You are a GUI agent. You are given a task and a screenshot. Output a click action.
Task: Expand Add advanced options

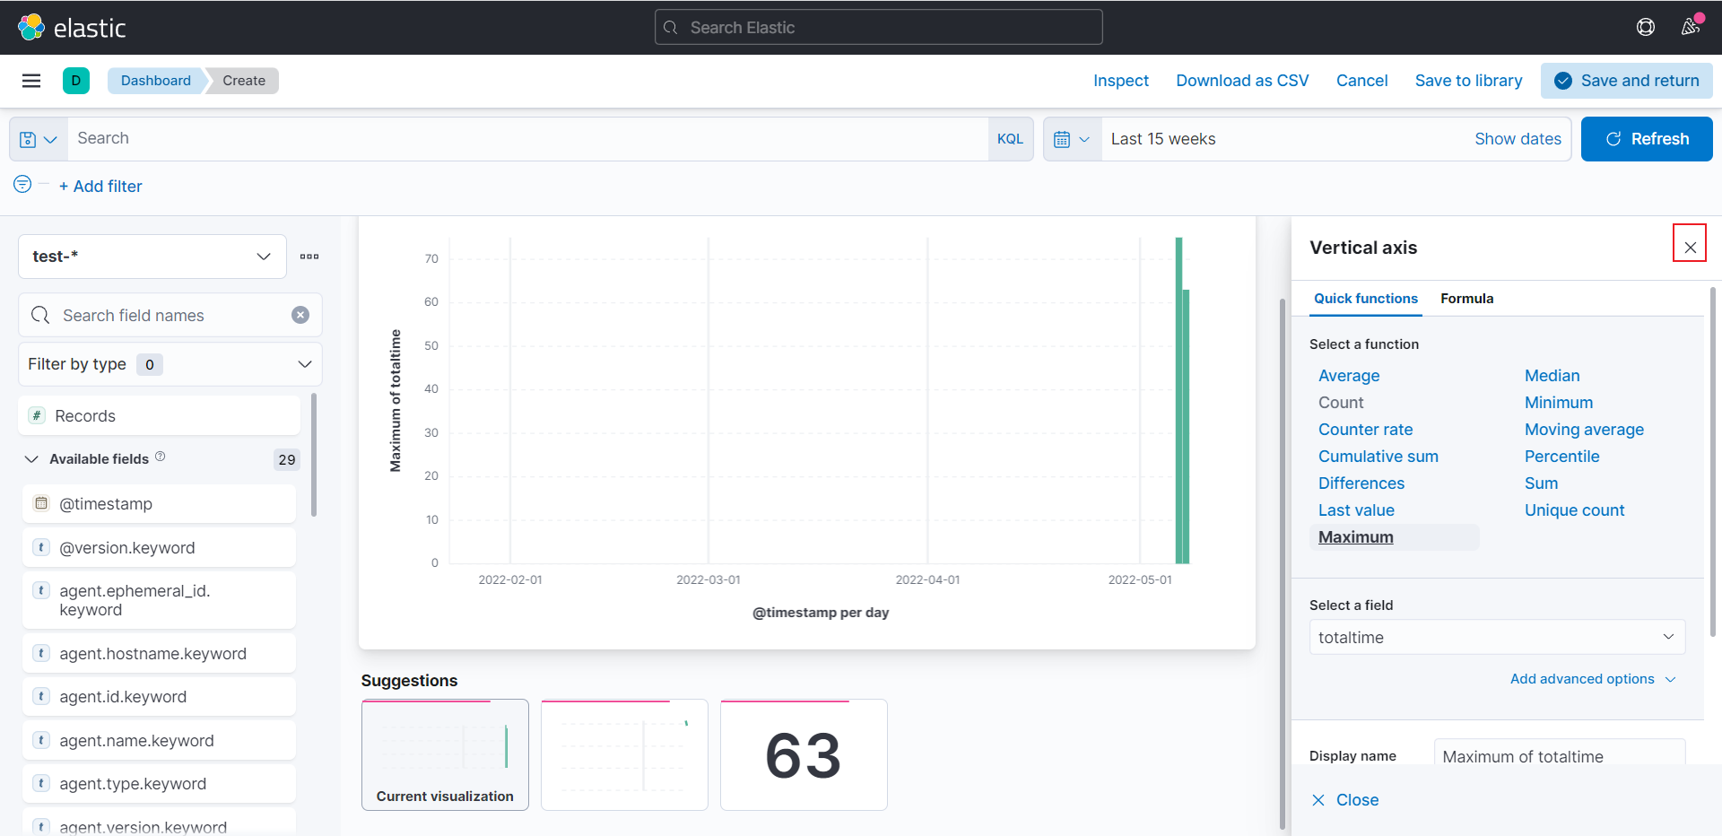1593,679
